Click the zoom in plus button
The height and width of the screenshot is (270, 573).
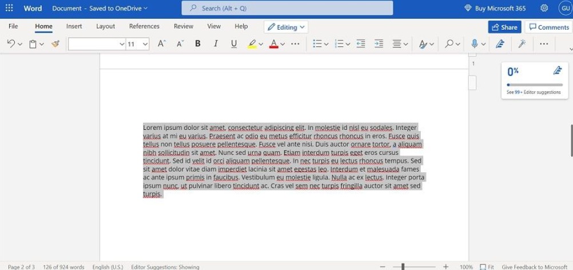[446, 267]
